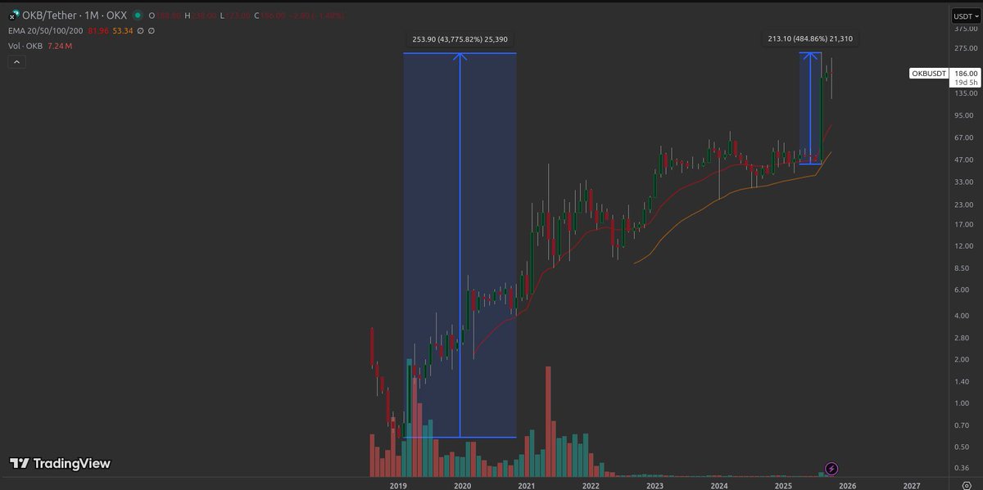
Task: Click the second EMA hidden-value symbol
Action: pos(152,30)
